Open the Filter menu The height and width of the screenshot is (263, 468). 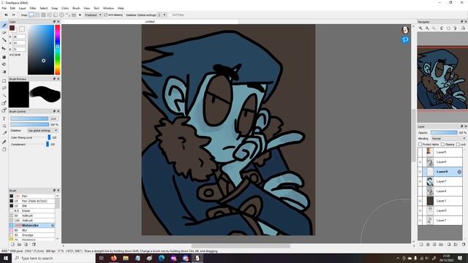(x=32, y=8)
